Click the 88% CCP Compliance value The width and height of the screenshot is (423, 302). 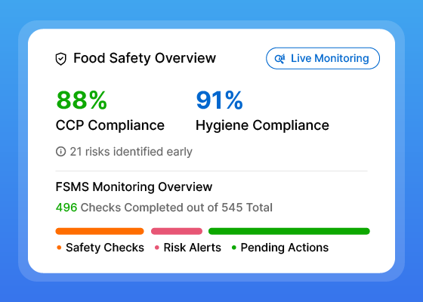point(82,100)
